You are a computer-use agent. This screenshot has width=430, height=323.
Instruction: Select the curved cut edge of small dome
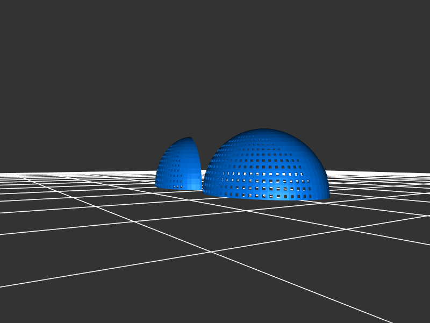click(x=199, y=156)
